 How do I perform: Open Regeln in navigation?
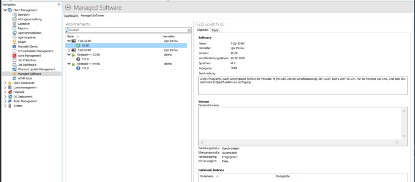click(x=22, y=42)
